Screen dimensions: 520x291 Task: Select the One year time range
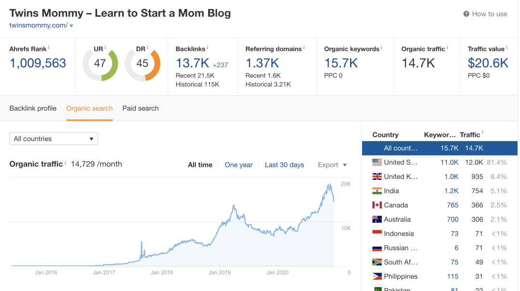click(x=238, y=165)
